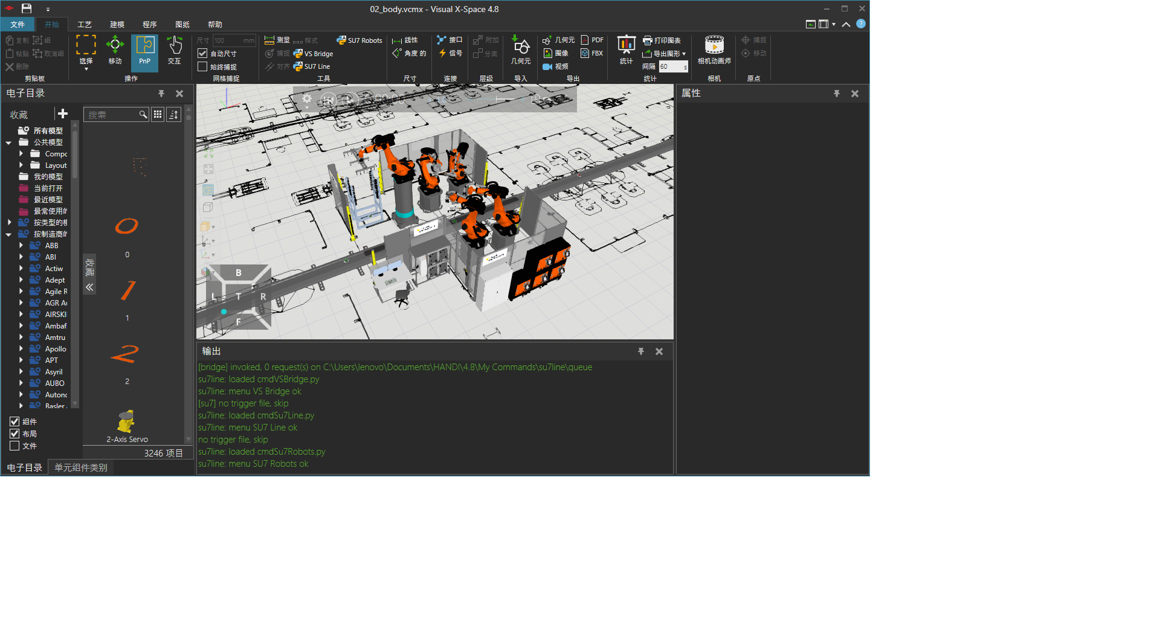Uncheck the 布局 filter checkbox

click(x=14, y=434)
